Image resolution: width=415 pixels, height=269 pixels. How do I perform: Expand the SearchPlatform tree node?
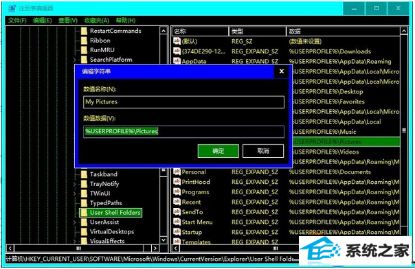coord(75,60)
